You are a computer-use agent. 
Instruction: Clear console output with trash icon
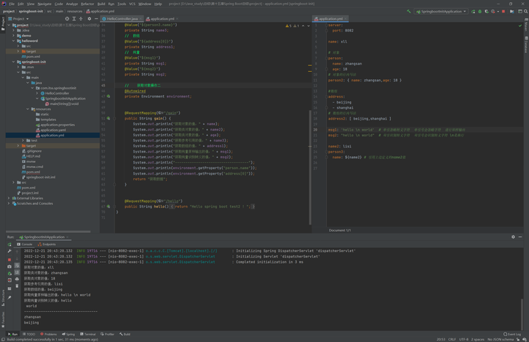point(17,286)
